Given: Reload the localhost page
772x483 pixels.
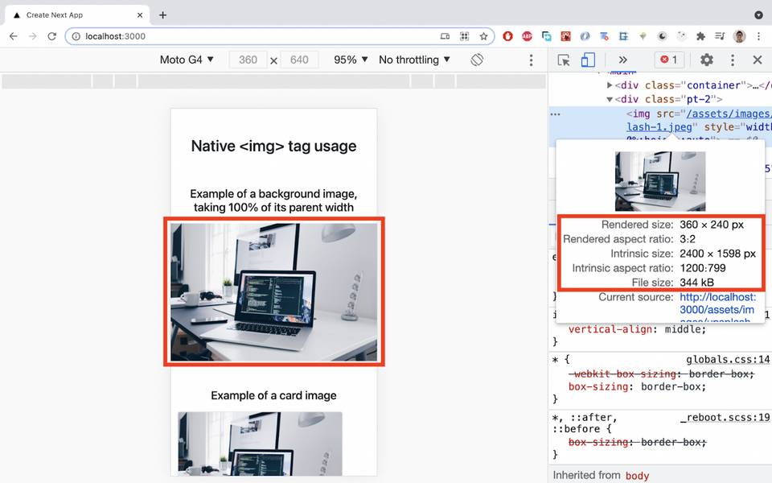Looking at the screenshot, I should click(52, 36).
